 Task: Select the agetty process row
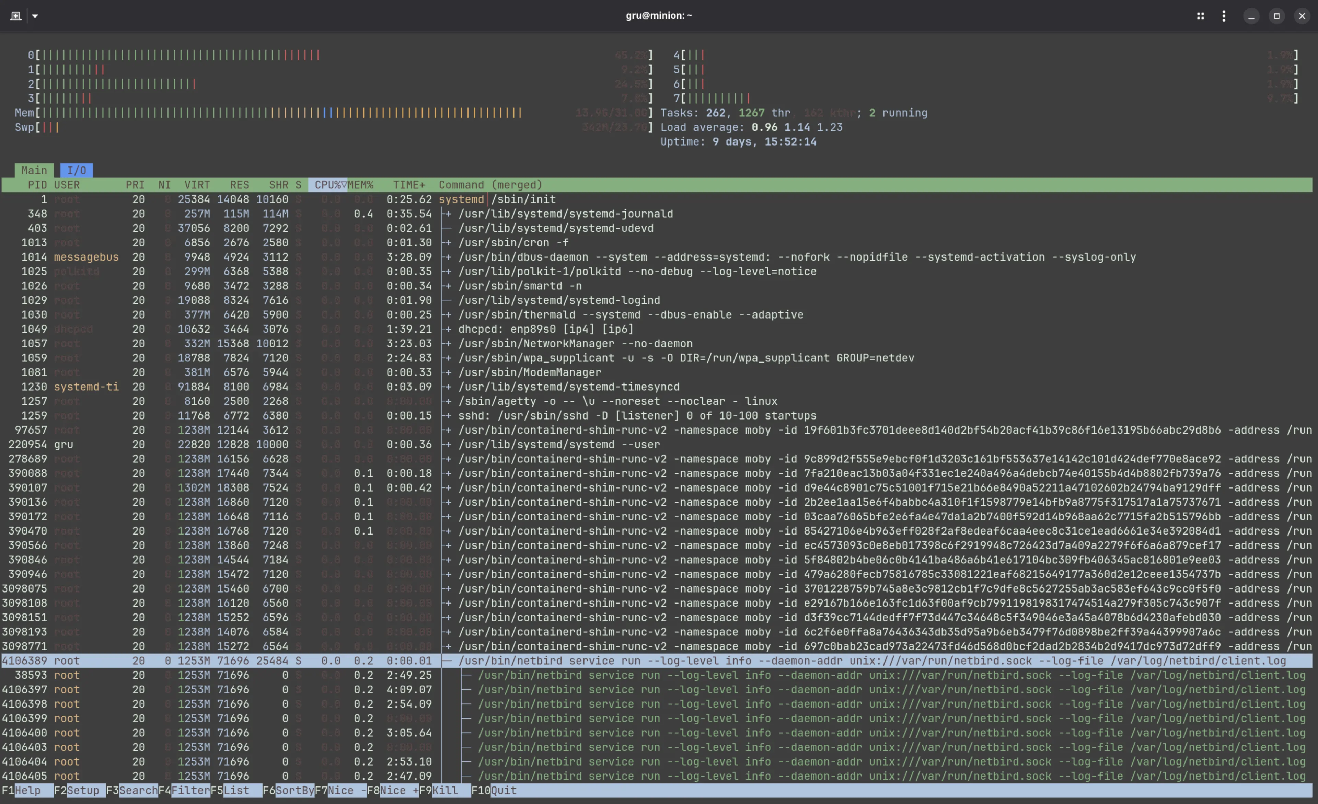point(657,402)
